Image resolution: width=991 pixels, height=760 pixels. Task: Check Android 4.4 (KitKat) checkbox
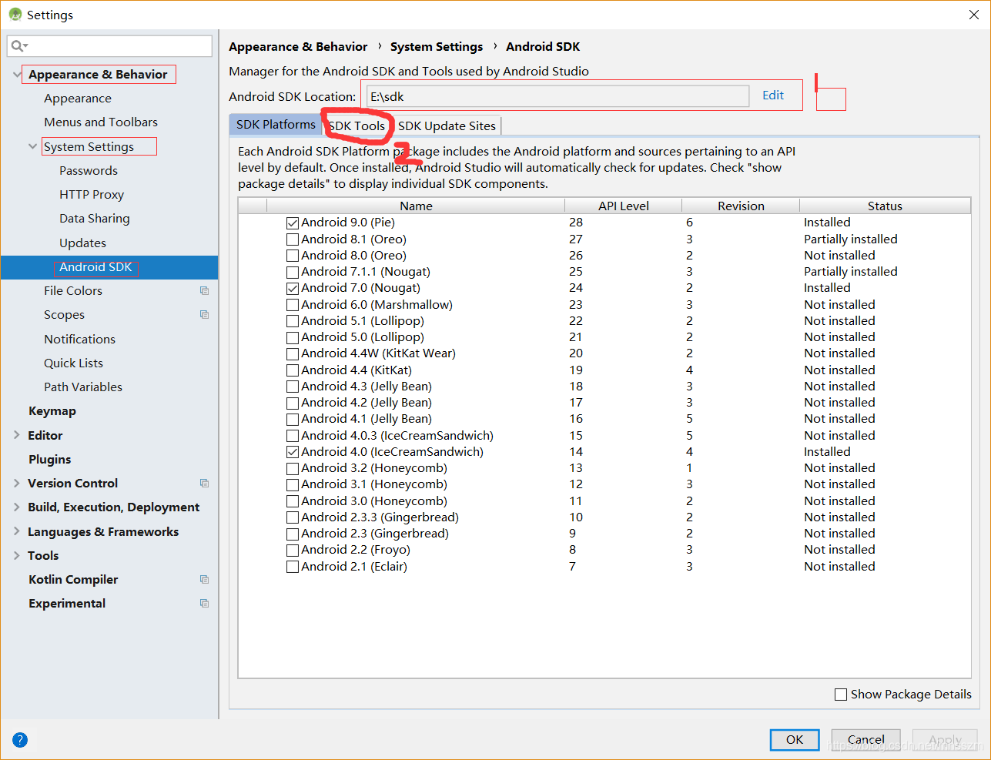tap(293, 370)
